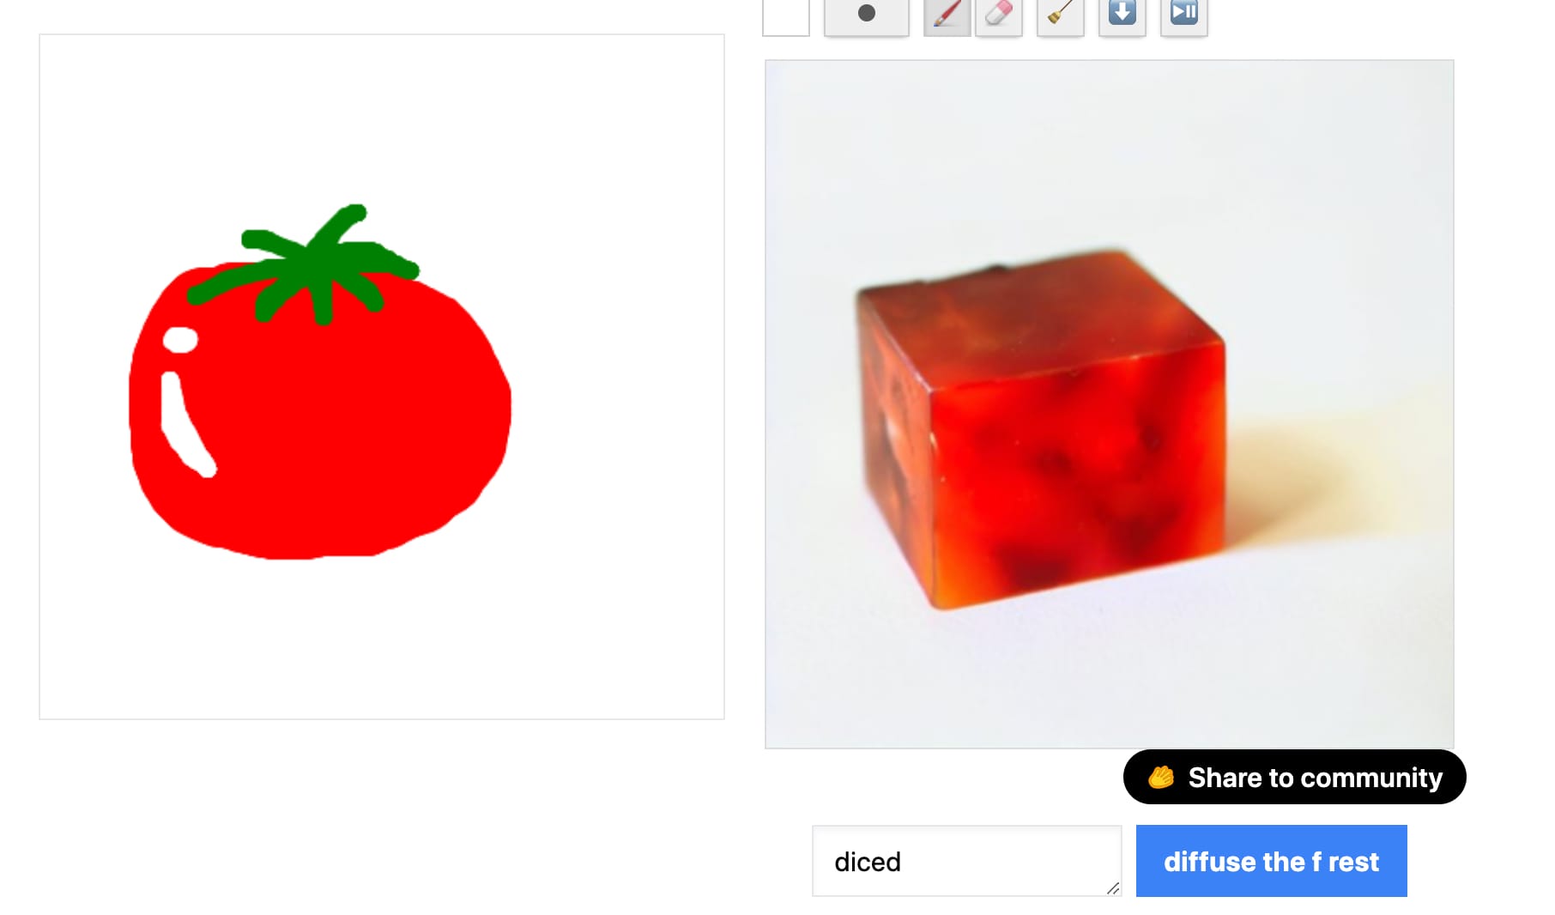The height and width of the screenshot is (915, 1555).
Task: Click the diffuse the f rest button
Action: 1272,861
